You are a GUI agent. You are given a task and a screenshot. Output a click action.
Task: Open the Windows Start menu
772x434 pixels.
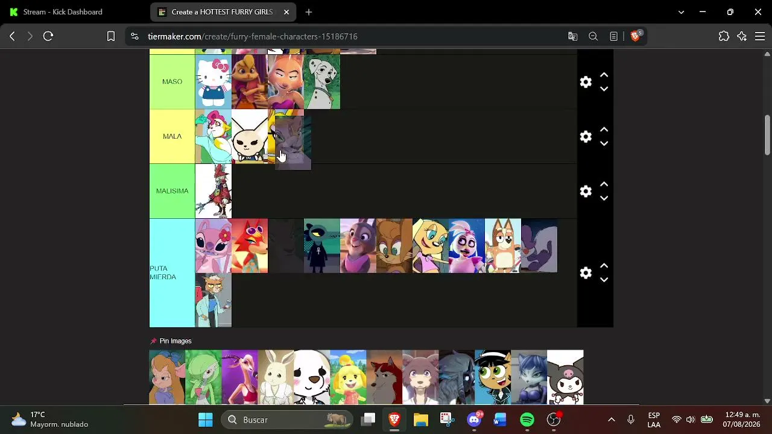click(206, 420)
